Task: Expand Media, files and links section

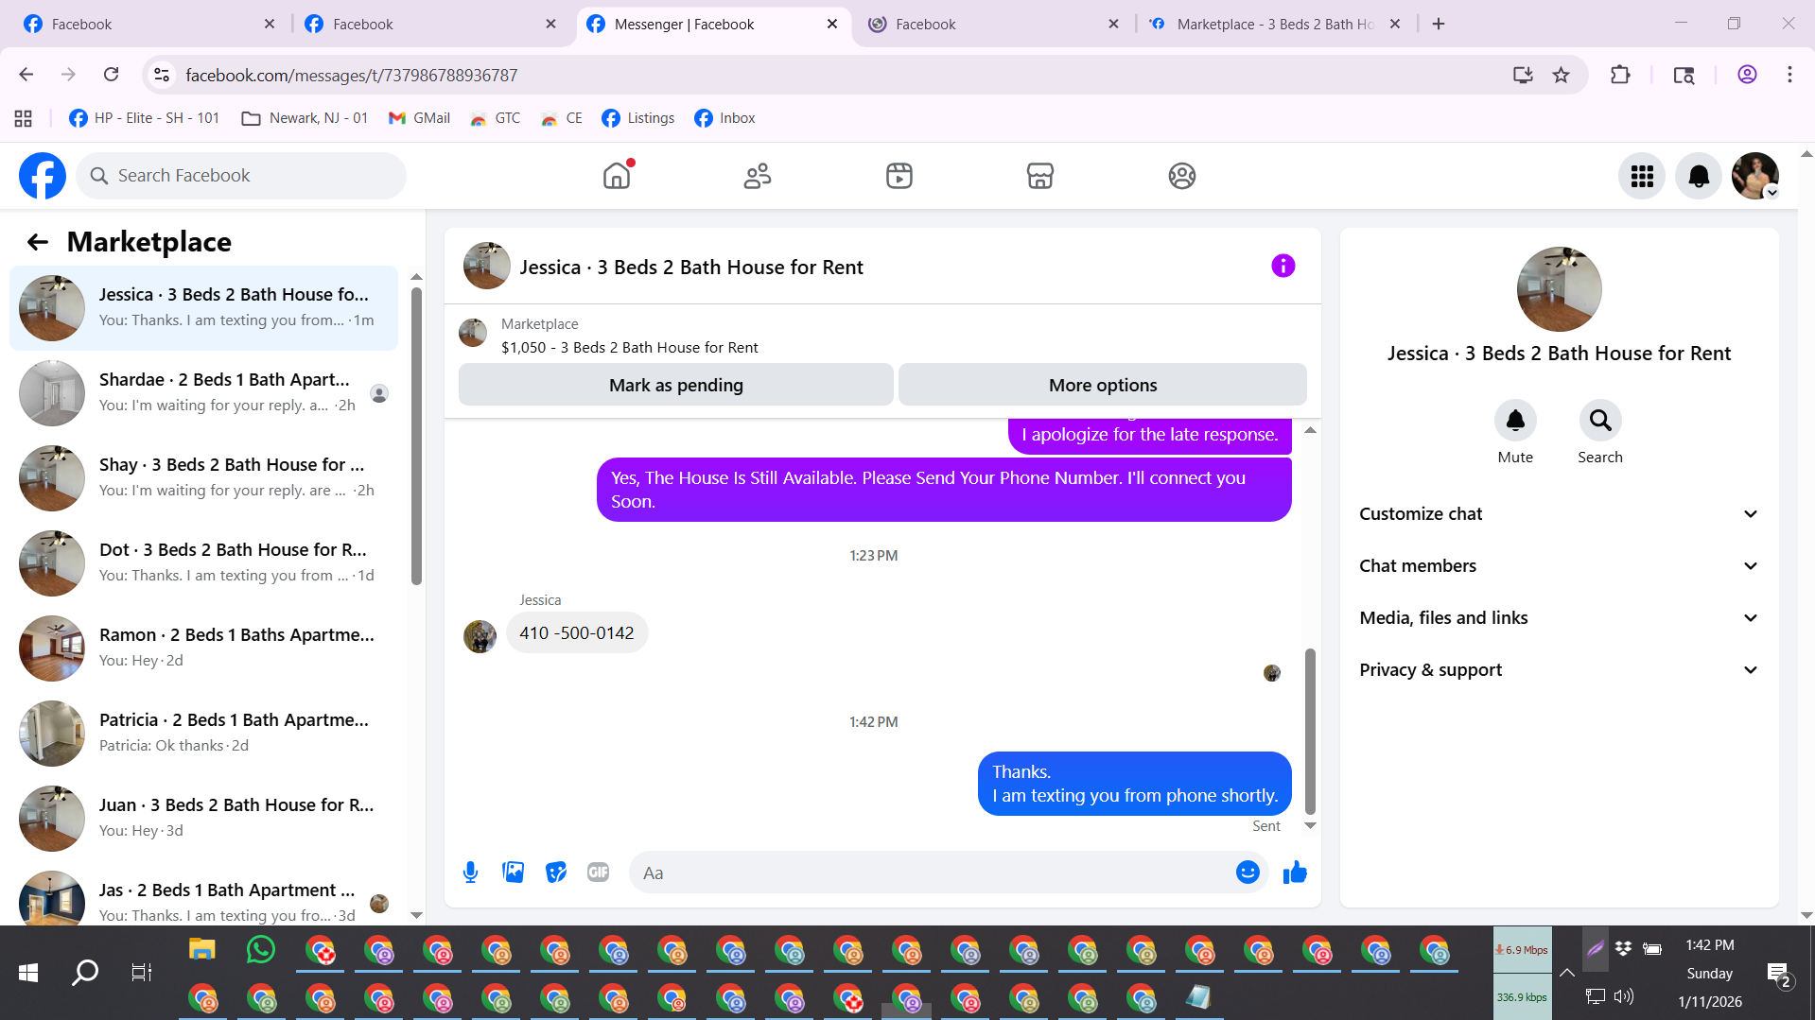Action: 1559,618
